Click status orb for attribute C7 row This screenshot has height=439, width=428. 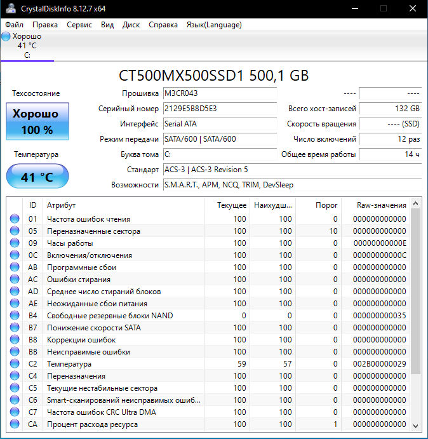tap(15, 412)
